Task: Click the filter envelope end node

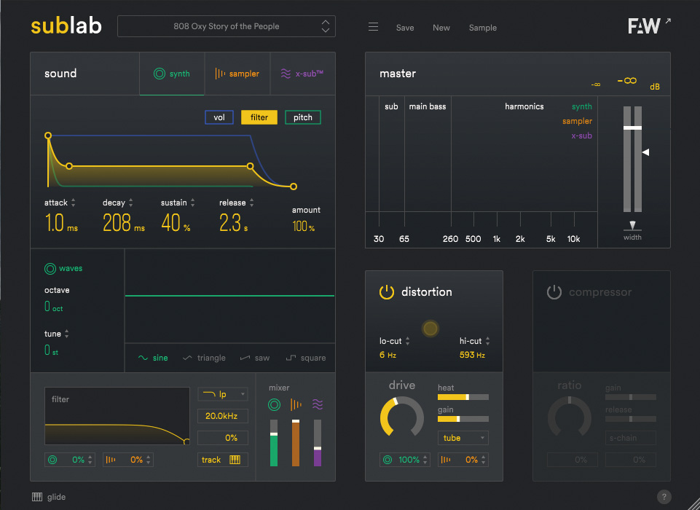Action: [x=294, y=187]
